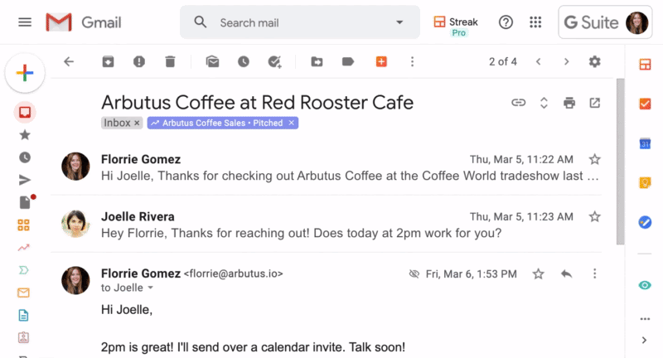Open toolbar More options menu
Screen dimensions: 663x358
[412, 61]
